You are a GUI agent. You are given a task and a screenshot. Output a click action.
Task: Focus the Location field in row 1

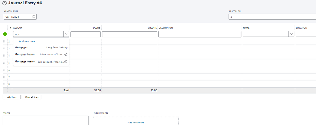pyautogui.click(x=306, y=34)
